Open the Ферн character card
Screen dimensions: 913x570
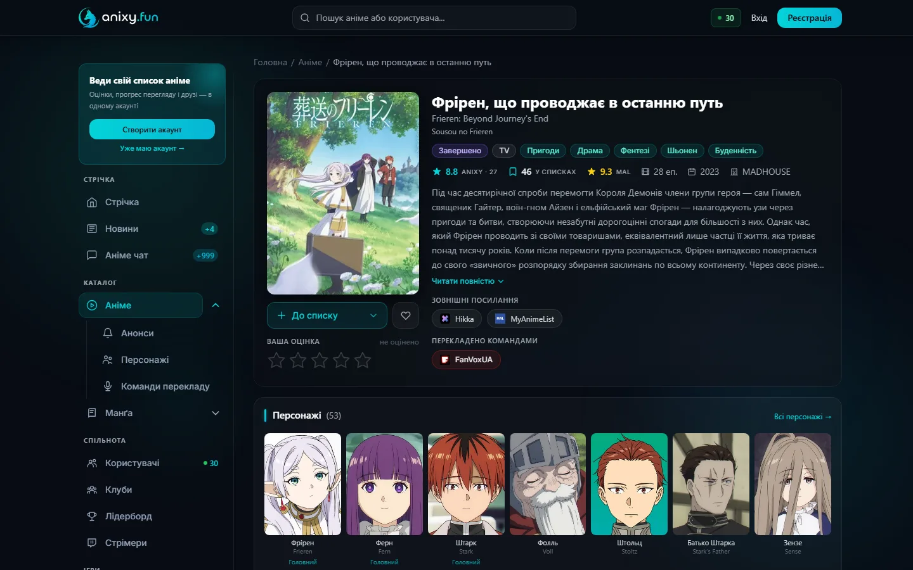384,499
